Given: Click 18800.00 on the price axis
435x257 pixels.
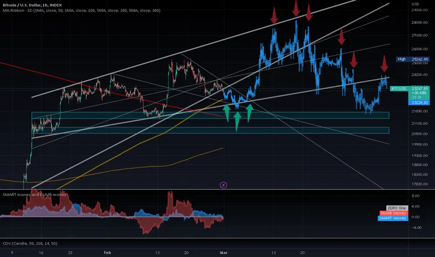Looking at the screenshot, I should [x=420, y=165].
